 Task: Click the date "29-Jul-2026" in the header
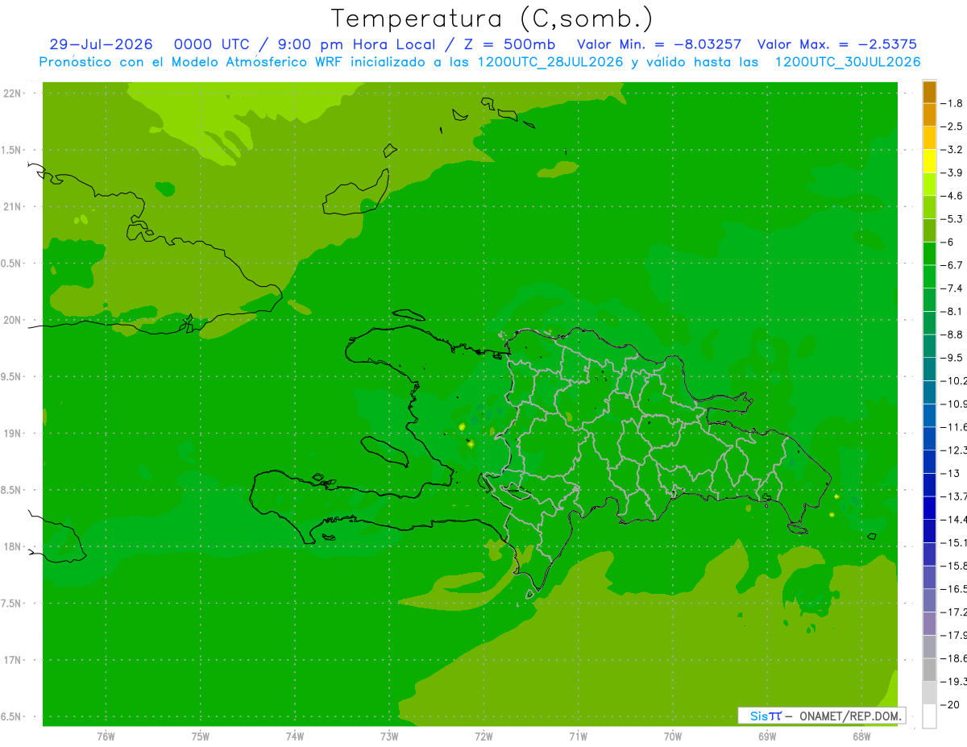tap(101, 44)
